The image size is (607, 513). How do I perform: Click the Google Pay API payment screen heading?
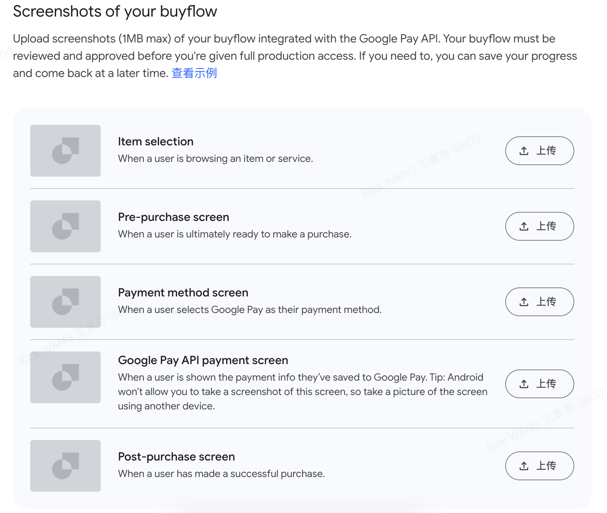click(x=203, y=360)
